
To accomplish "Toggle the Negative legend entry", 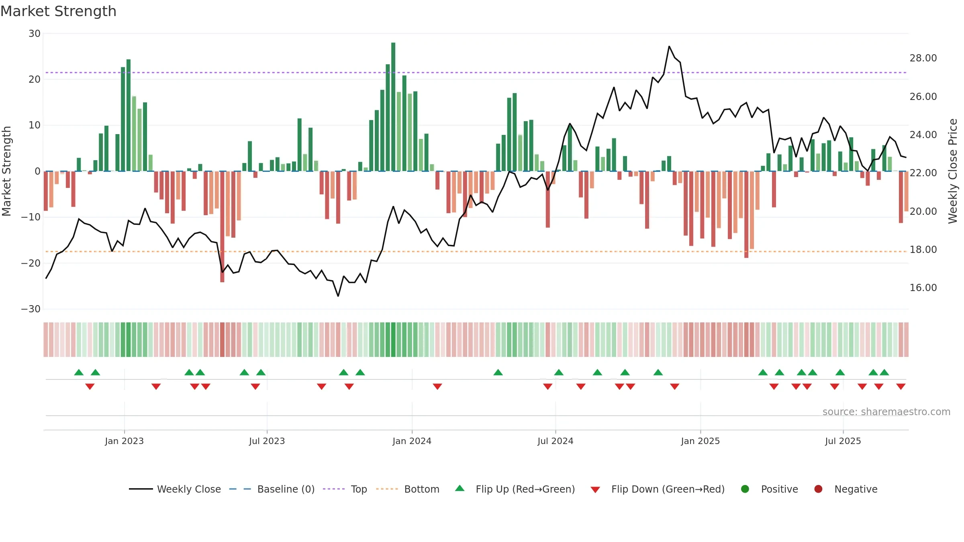I will (846, 489).
